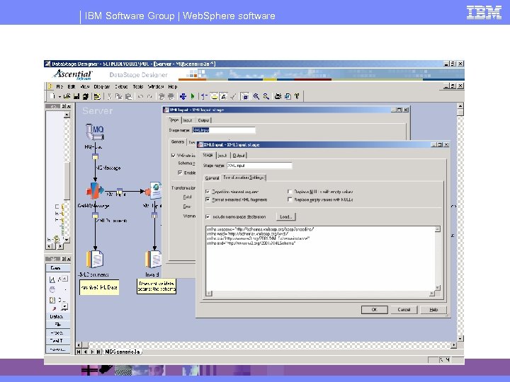Toggle Format extracted XML fragments checkbox
The width and height of the screenshot is (510, 382).
pyautogui.click(x=208, y=199)
